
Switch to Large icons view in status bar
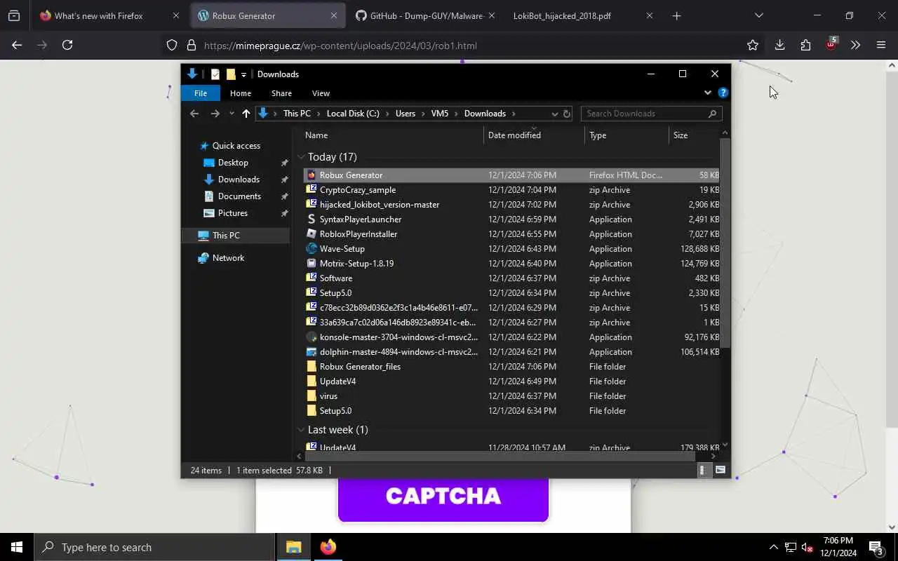pos(720,471)
